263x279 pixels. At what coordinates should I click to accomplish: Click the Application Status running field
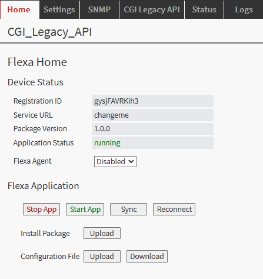point(152,143)
